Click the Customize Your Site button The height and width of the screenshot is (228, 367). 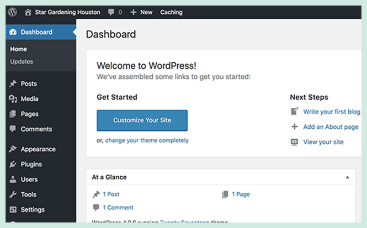click(142, 120)
